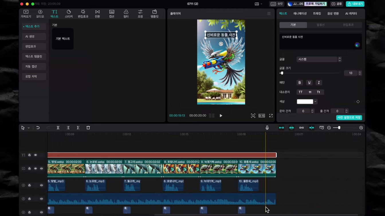
Task: Toggle italic text pattern
Action: (319, 83)
